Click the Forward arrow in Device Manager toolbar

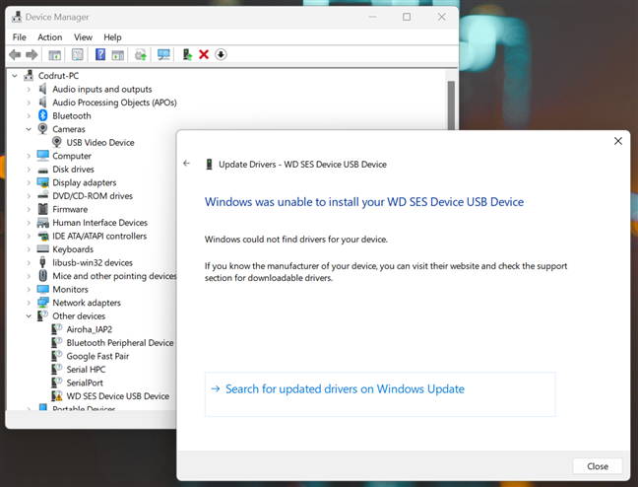32,54
